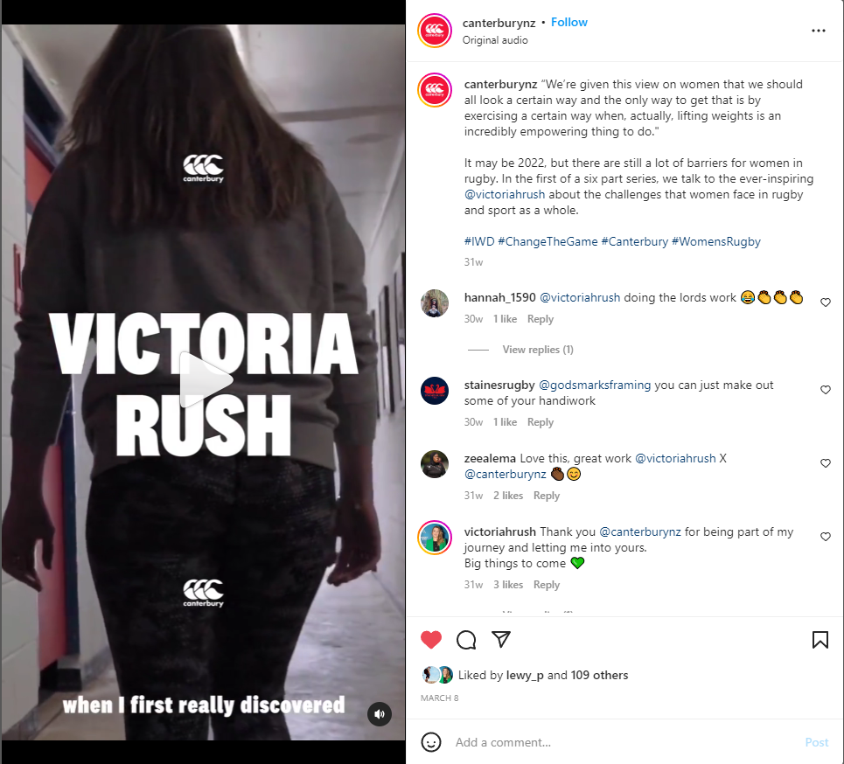
Task: Share post via paper plane icon
Action: tap(501, 639)
